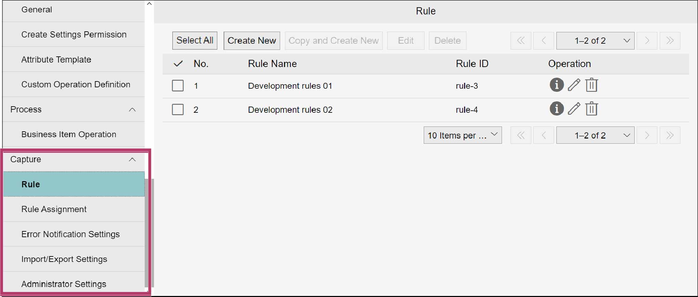
Task: Go to Error Notification Settings
Action: click(x=71, y=234)
